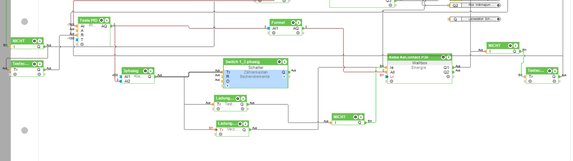
Task: Open gear of Ladung... block labeled Tast...
Action: (238, 99)
